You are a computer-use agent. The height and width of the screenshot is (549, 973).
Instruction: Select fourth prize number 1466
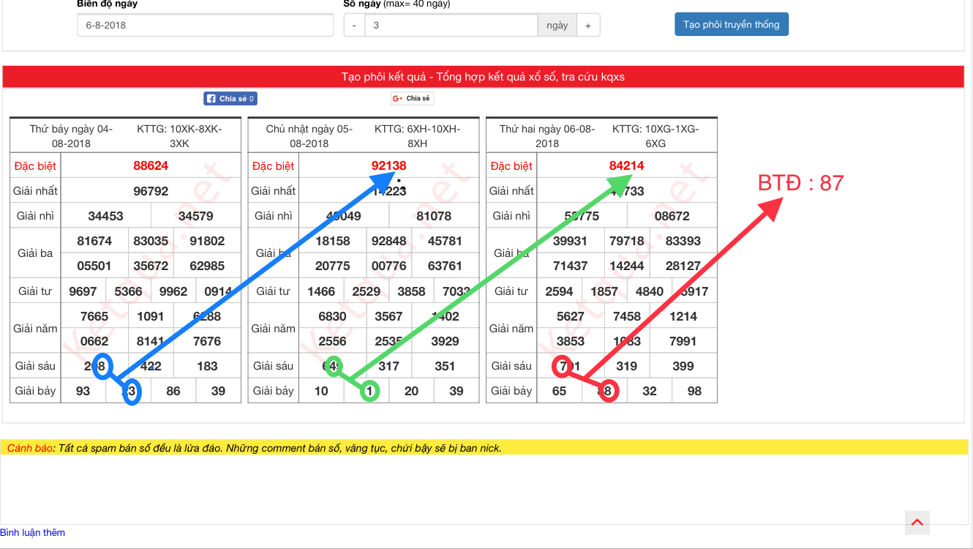point(321,291)
